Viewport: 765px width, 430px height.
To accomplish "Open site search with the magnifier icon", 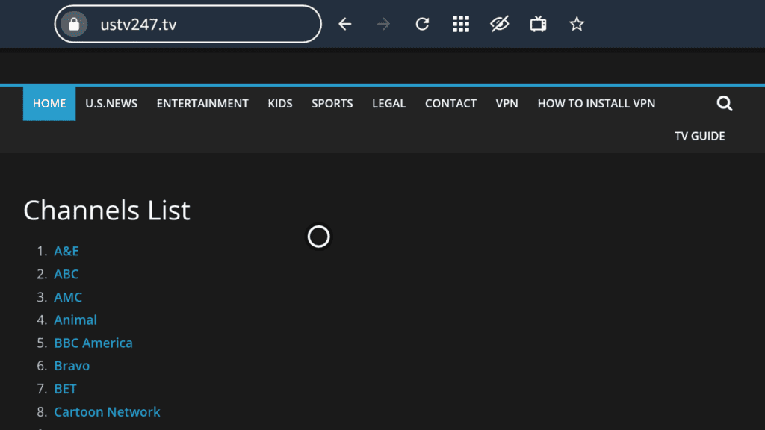I will (725, 103).
